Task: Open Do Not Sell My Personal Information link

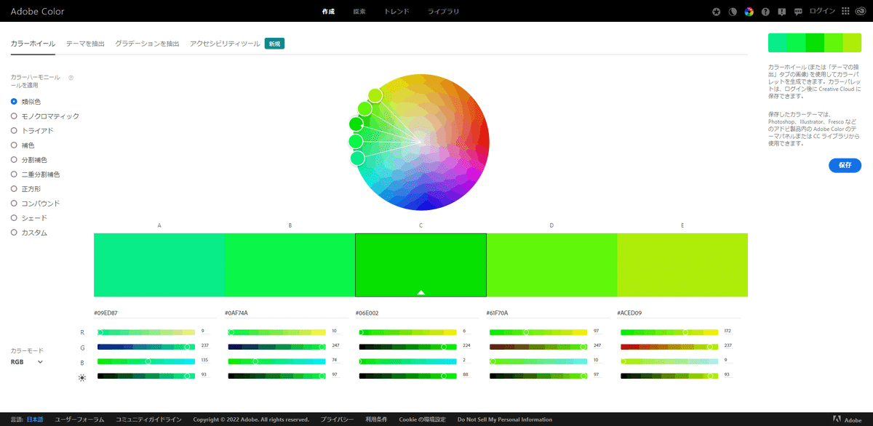Action: tap(504, 419)
